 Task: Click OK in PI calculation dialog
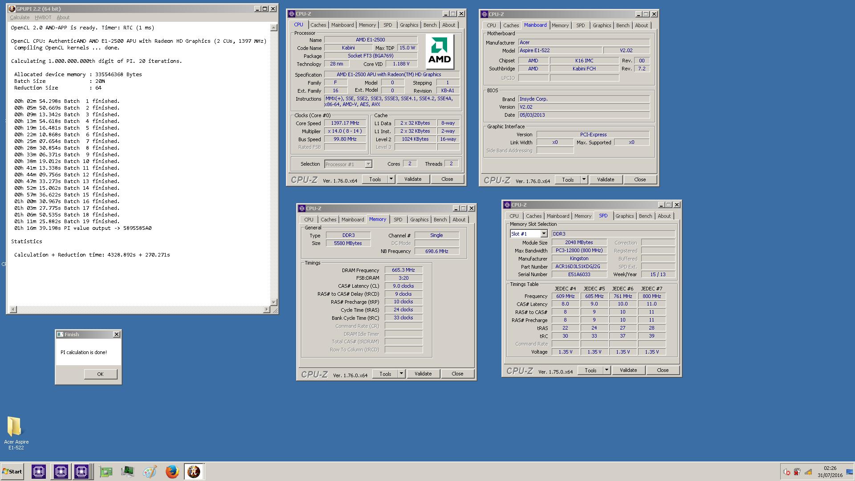coord(100,374)
